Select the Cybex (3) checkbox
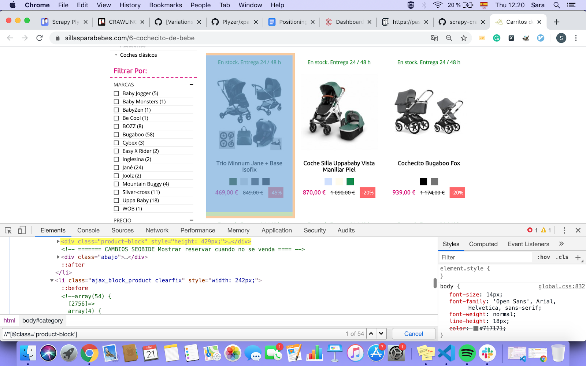586x366 pixels. click(116, 143)
